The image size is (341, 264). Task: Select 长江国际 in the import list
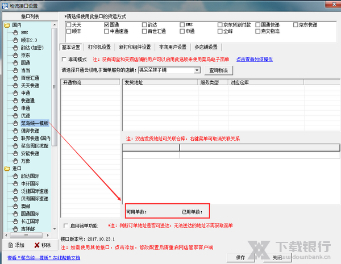pos(30,221)
